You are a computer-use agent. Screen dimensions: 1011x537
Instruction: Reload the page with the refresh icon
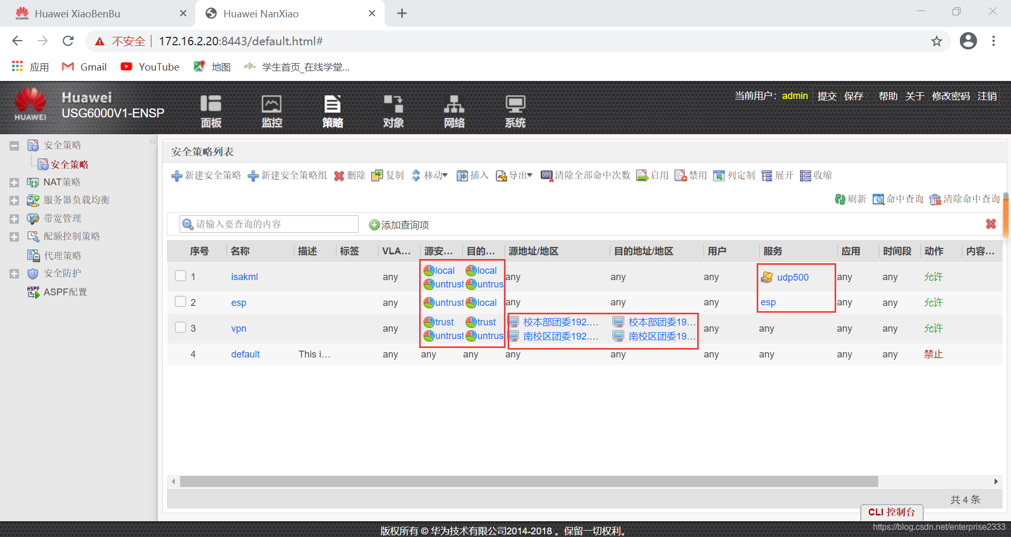[68, 41]
